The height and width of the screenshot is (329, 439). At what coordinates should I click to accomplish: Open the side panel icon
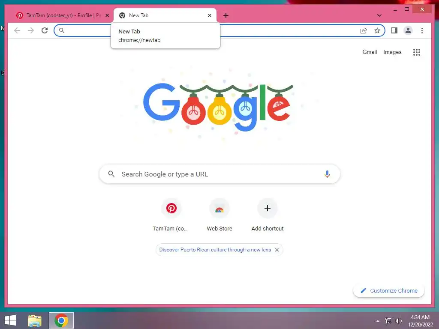394,30
